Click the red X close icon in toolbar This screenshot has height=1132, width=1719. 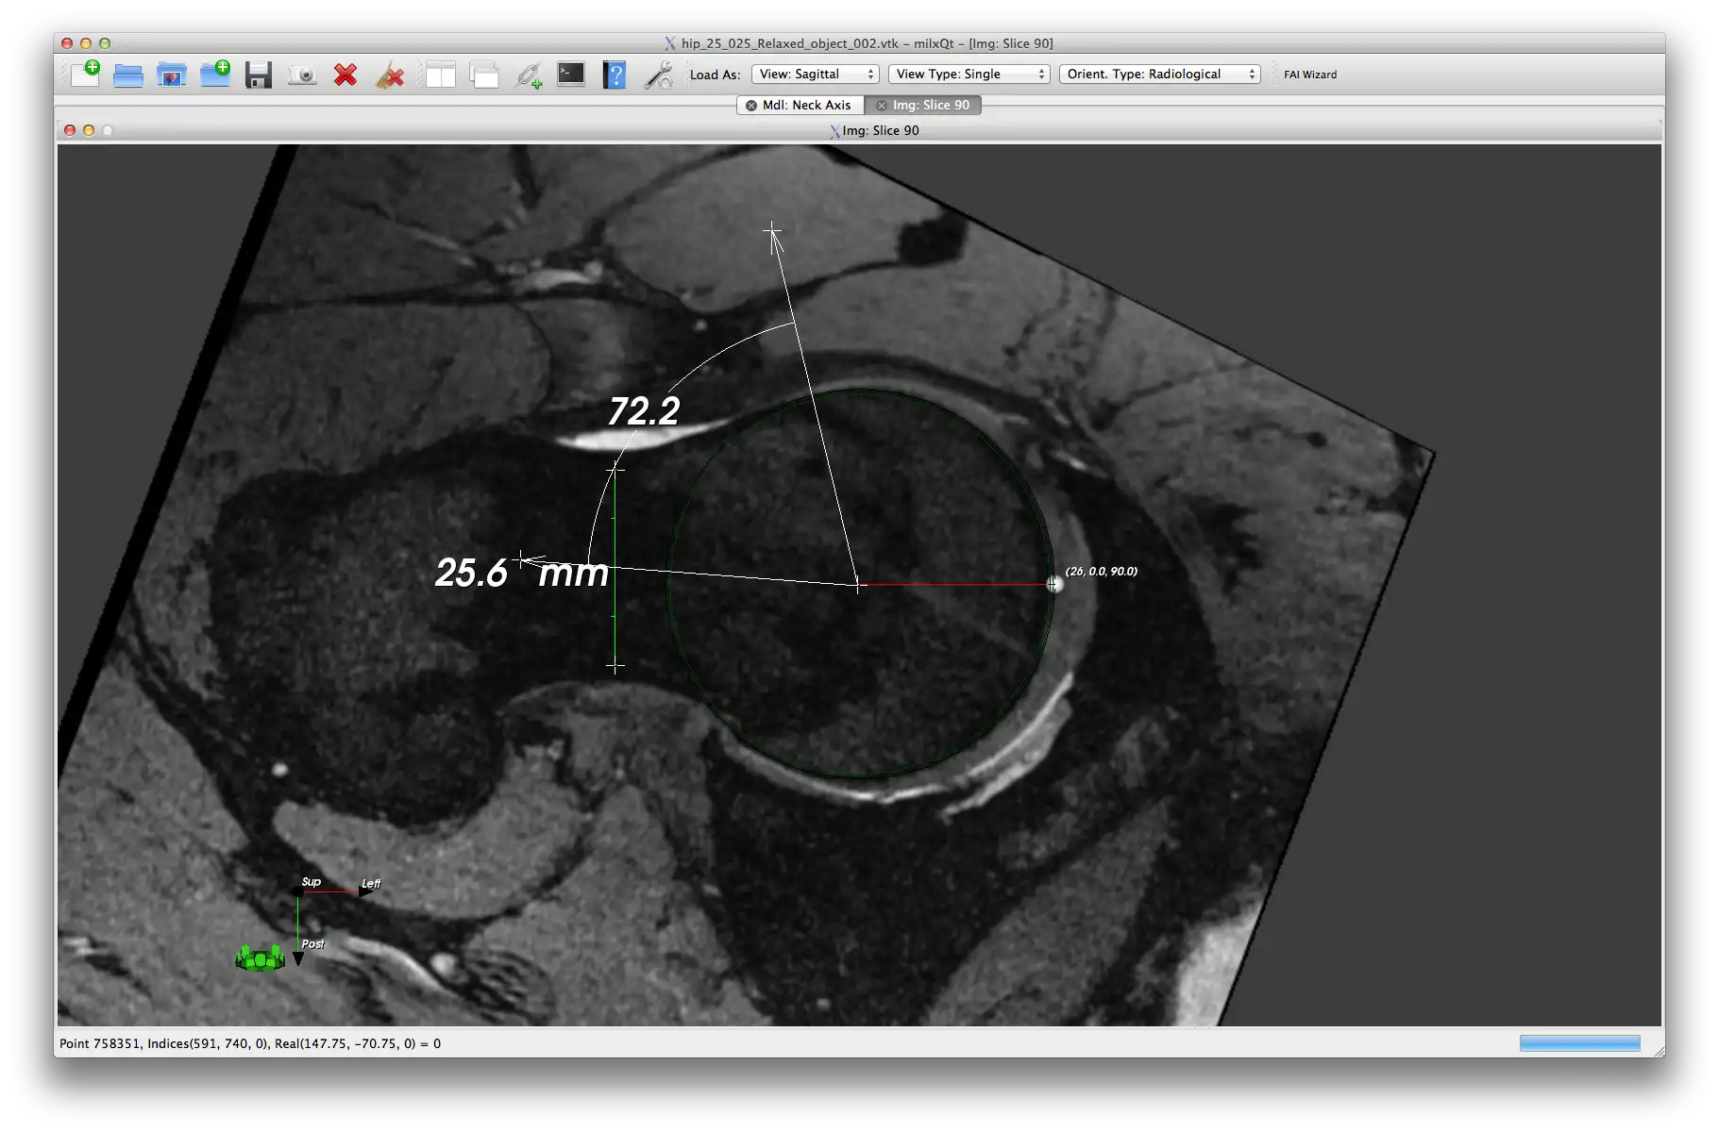click(x=345, y=75)
